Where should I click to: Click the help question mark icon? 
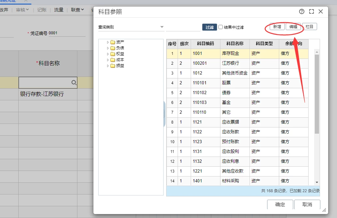coord(301,11)
